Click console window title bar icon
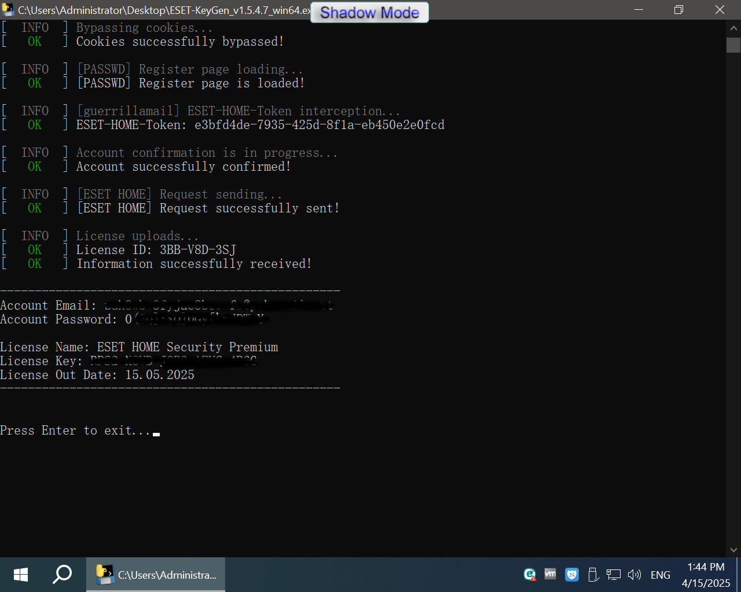 coord(8,10)
